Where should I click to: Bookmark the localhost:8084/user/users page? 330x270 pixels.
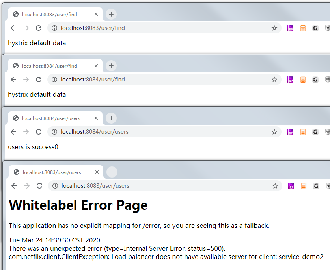[x=274, y=132]
